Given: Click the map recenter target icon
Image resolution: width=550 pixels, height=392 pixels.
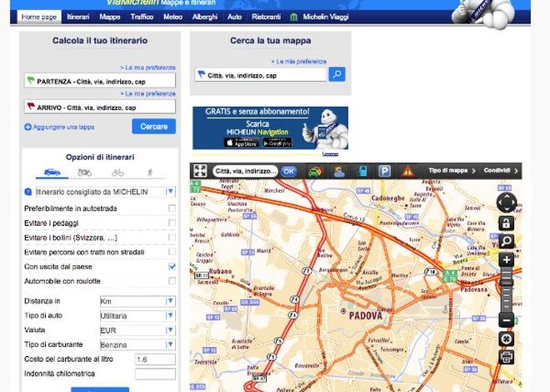Looking at the screenshot, I should pyautogui.click(x=506, y=339).
